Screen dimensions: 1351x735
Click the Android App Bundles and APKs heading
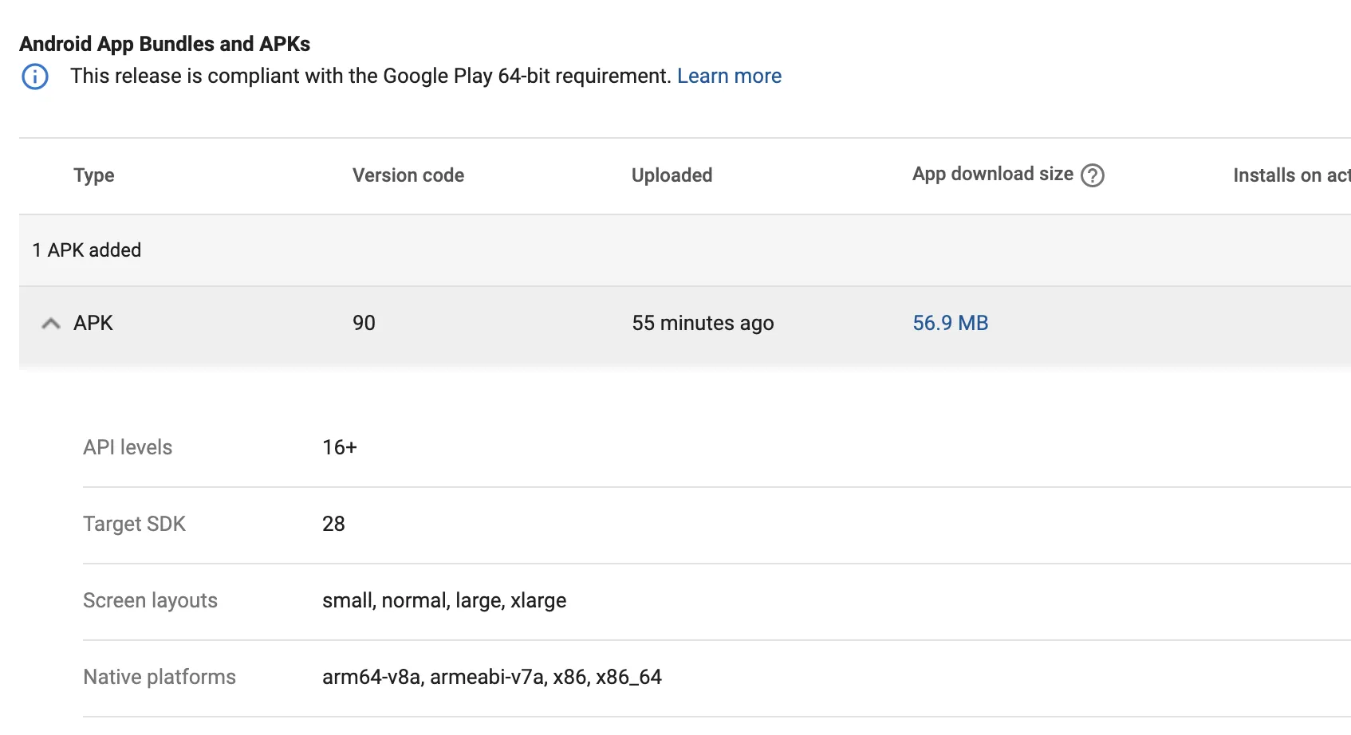coord(164,44)
